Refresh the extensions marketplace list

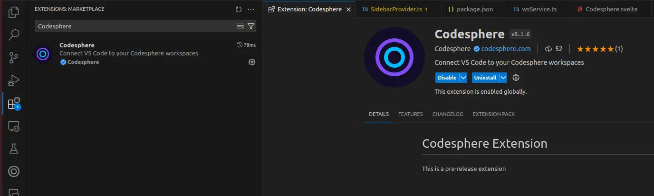click(x=239, y=9)
